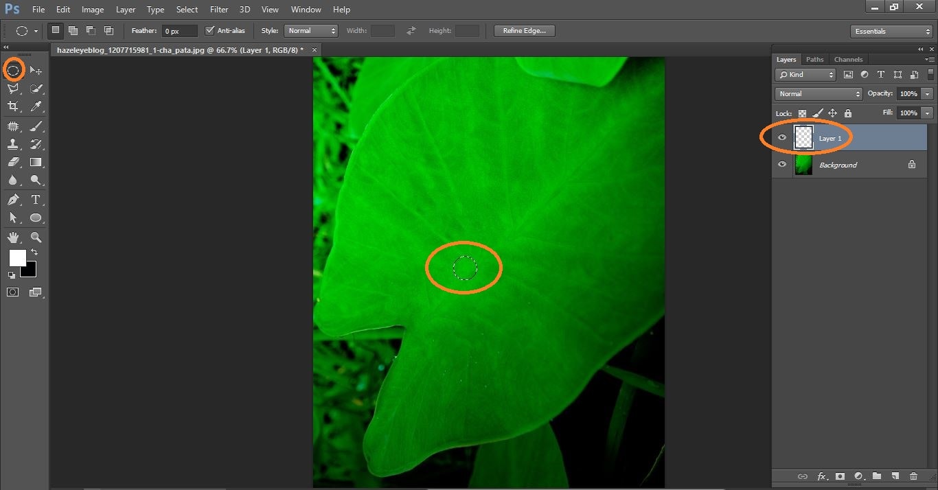Open the Style dropdown in the options bar
This screenshot has height=490, width=938.
click(311, 30)
